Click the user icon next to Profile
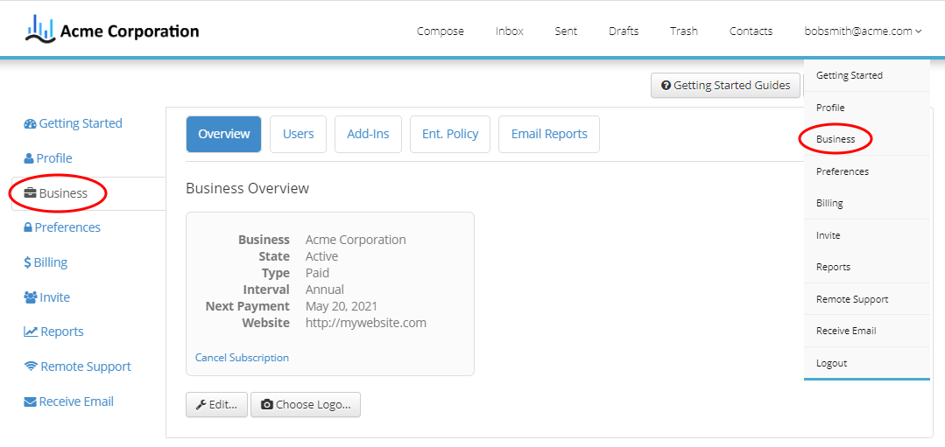 pyautogui.click(x=29, y=159)
